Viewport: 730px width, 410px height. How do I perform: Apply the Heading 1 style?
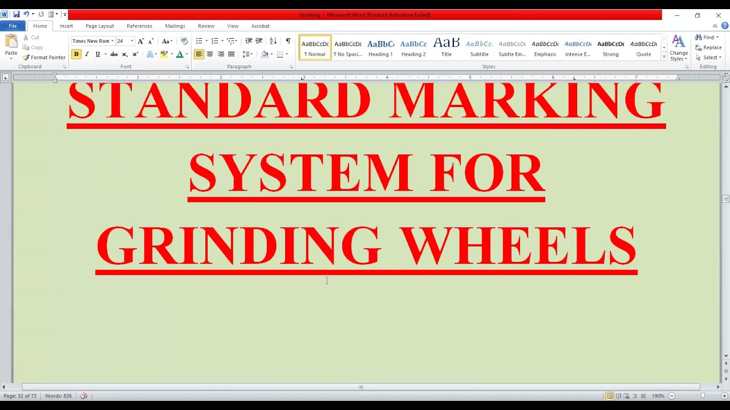(380, 48)
